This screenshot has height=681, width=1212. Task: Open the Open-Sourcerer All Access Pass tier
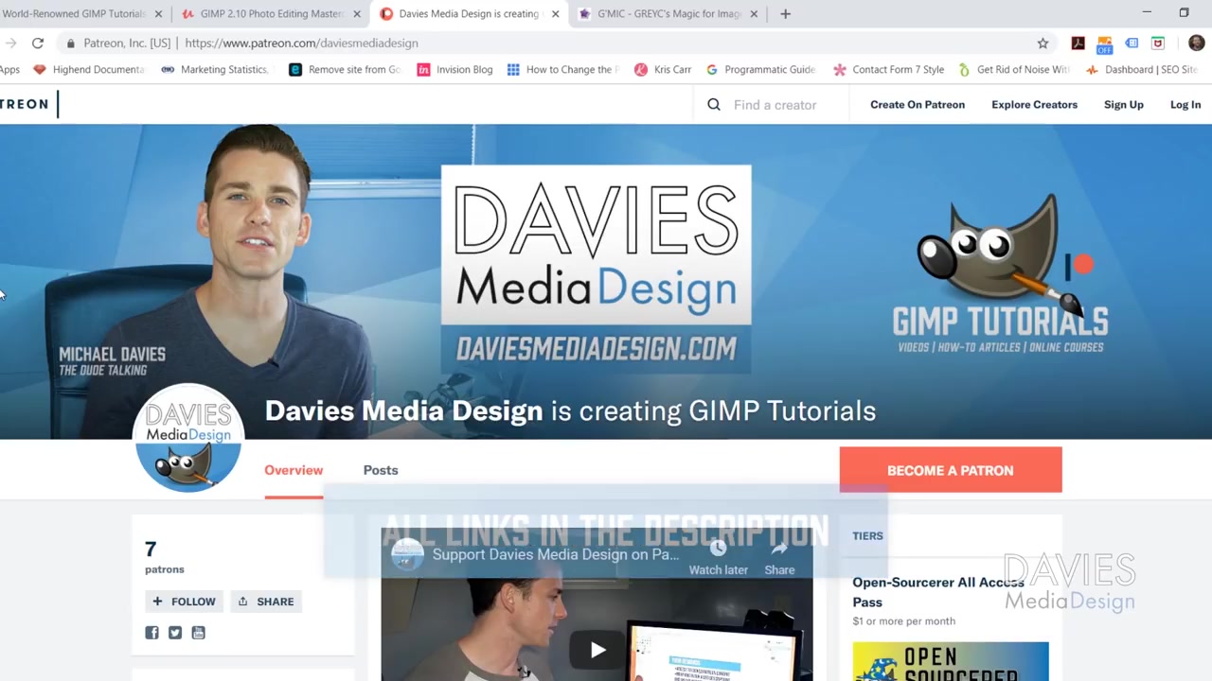click(937, 592)
